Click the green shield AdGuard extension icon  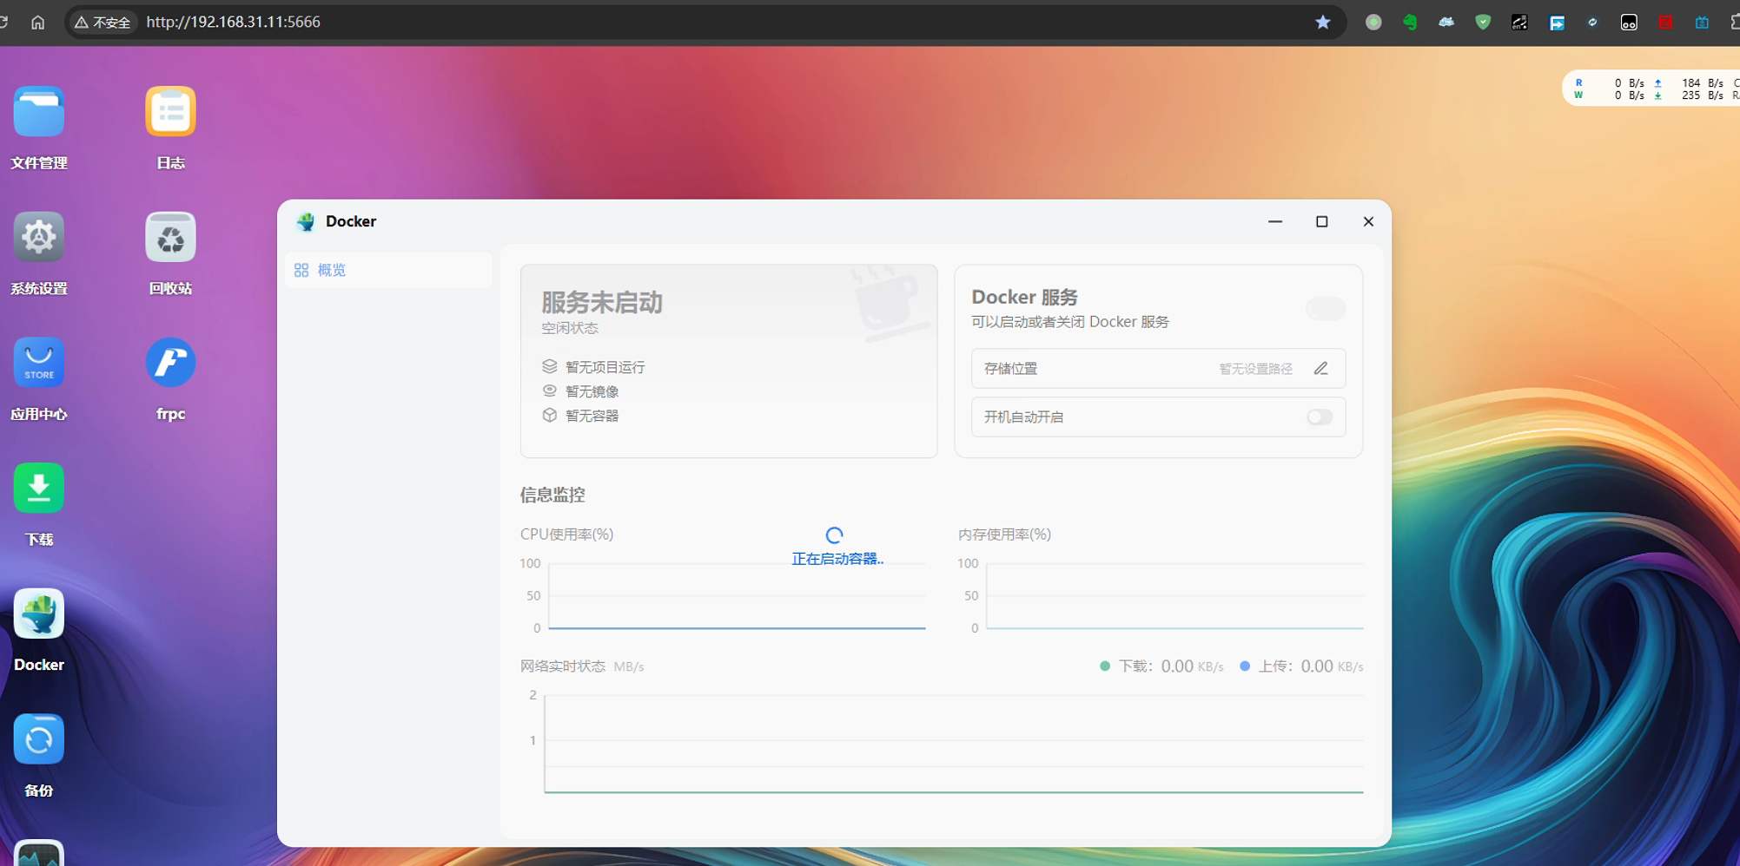pos(1483,22)
